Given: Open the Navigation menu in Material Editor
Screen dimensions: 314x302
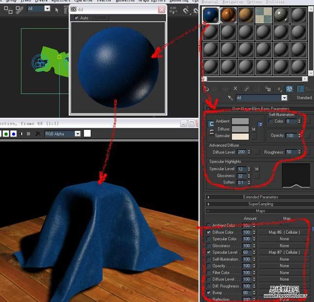Looking at the screenshot, I should pyautogui.click(x=233, y=2).
